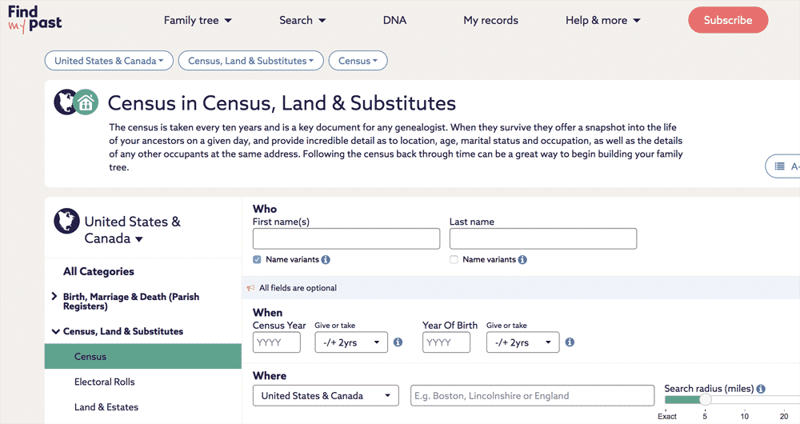Click the A-Z list icon button
Screen dimensions: 800x424
pos(784,166)
